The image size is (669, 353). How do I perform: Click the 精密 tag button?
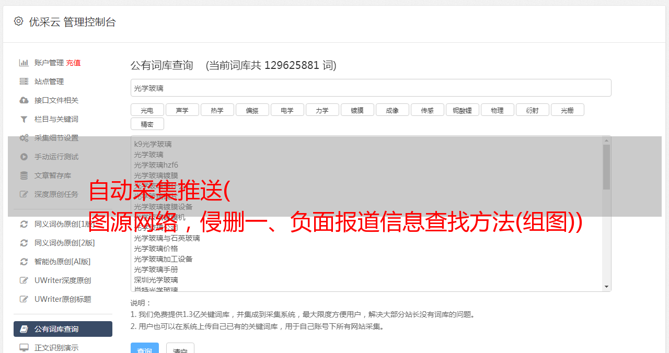147,124
